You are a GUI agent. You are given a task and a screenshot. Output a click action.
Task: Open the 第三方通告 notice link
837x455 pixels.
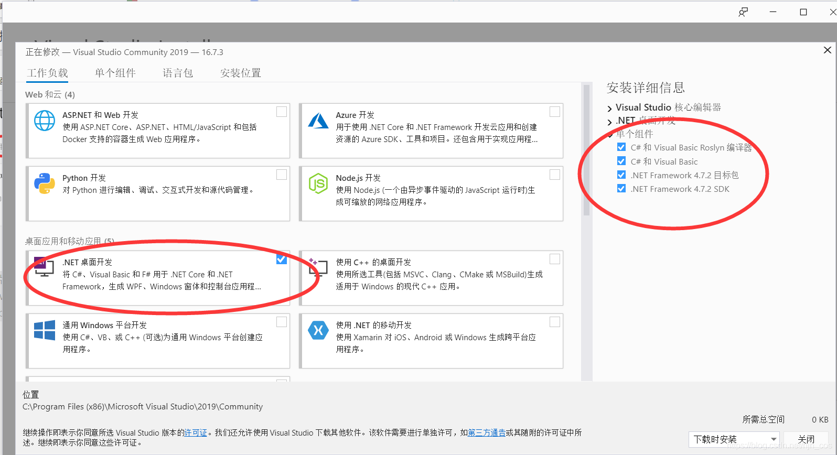[487, 433]
